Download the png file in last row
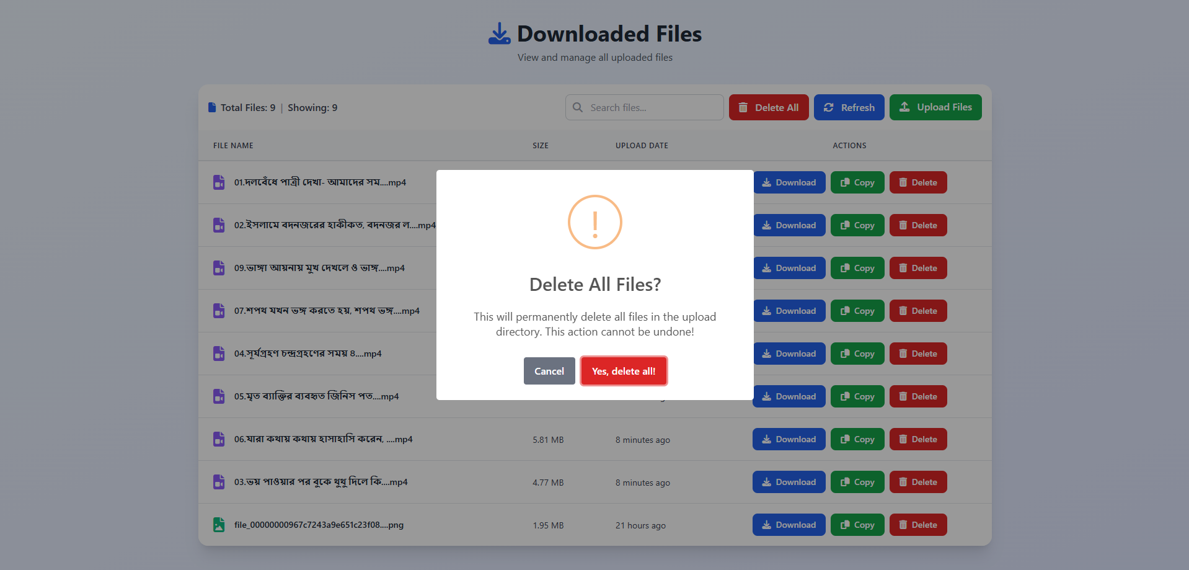 coord(789,525)
